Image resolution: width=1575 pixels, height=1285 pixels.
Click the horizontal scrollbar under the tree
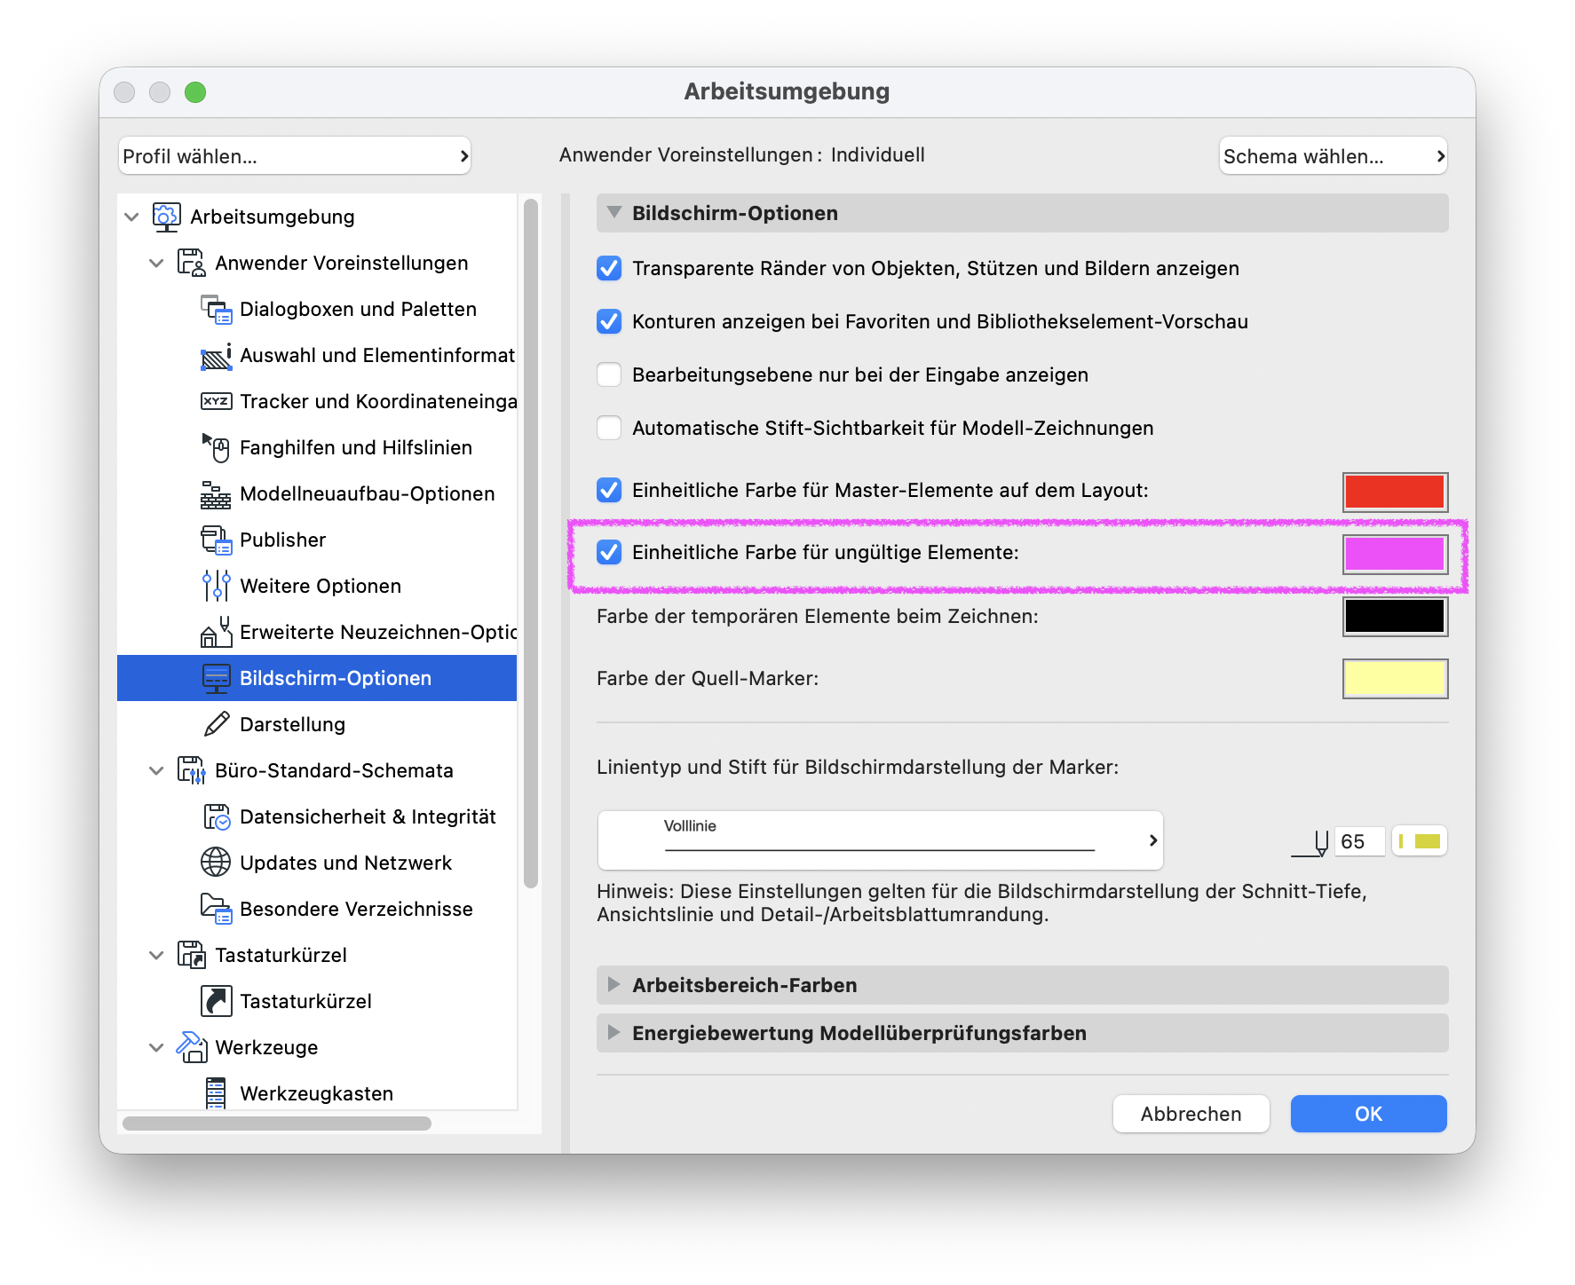pyautogui.click(x=277, y=1123)
